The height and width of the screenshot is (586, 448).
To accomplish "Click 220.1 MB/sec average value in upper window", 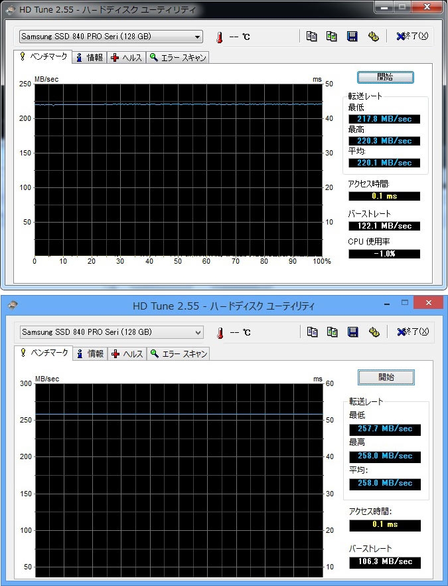I will tap(384, 163).
